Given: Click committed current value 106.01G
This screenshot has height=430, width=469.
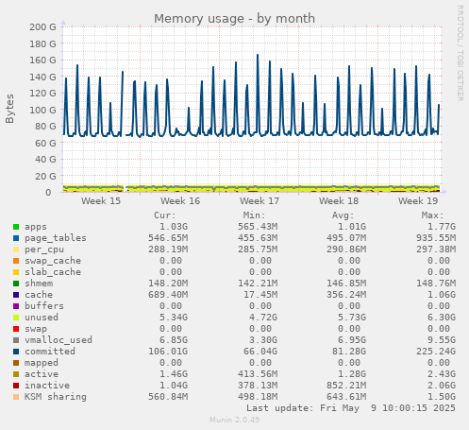Looking at the screenshot, I should tap(168, 352).
